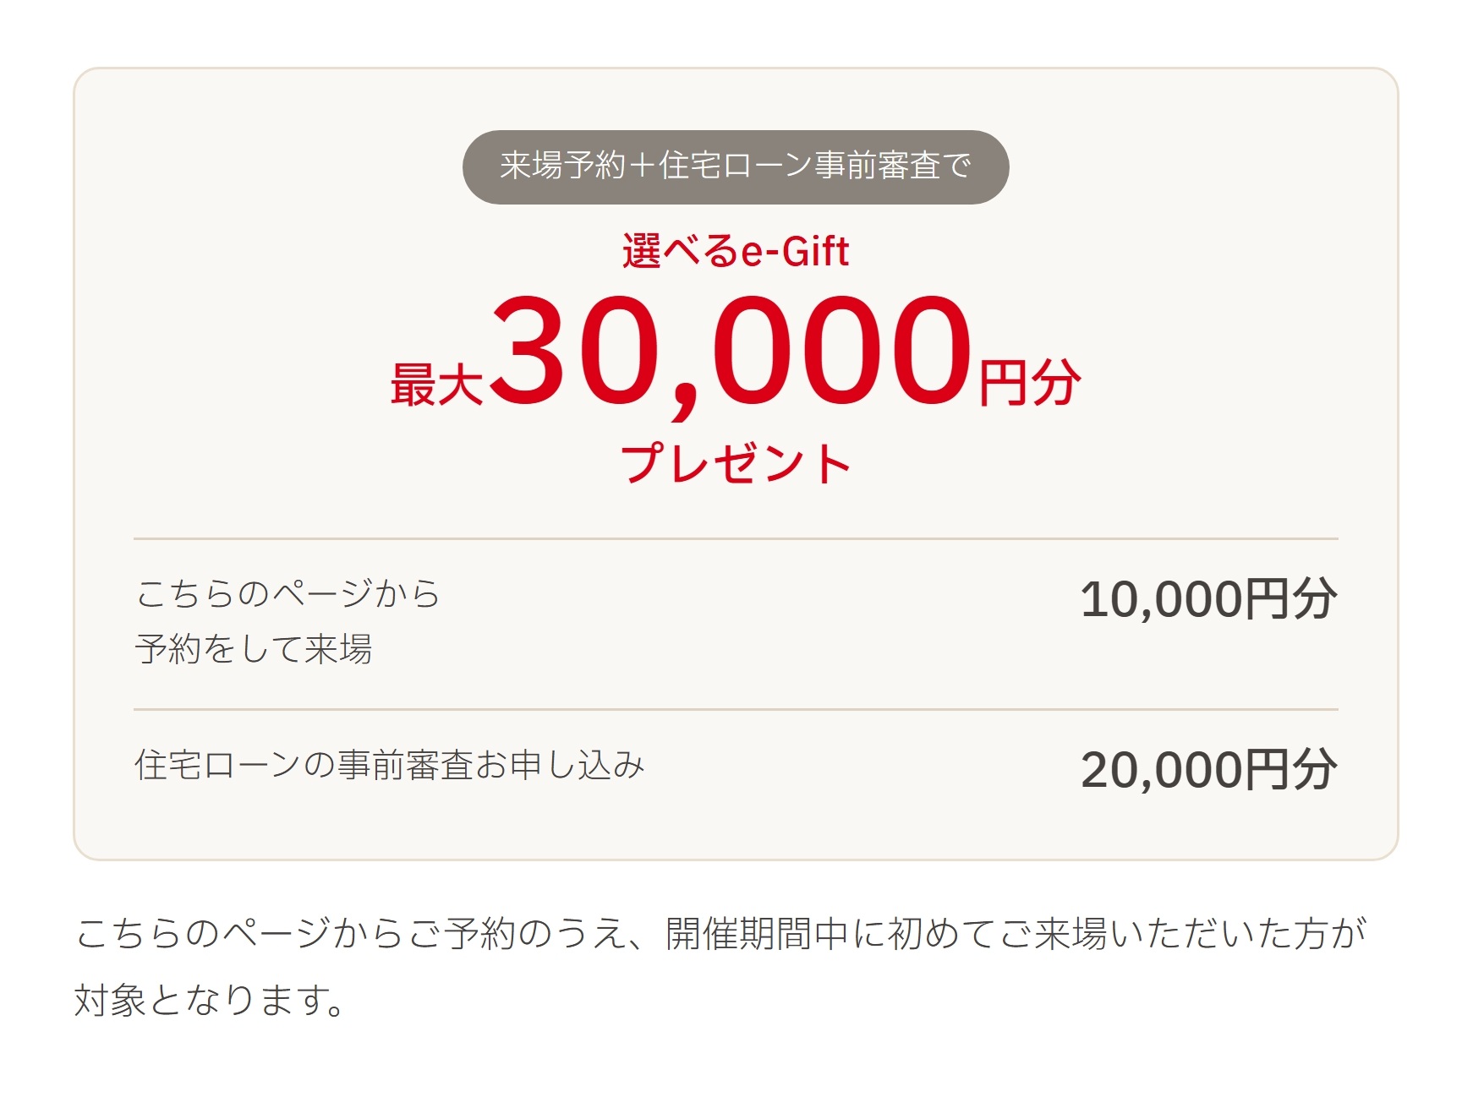Click the 10,000円分 amount
The width and height of the screenshot is (1473, 1097).
point(1209,599)
